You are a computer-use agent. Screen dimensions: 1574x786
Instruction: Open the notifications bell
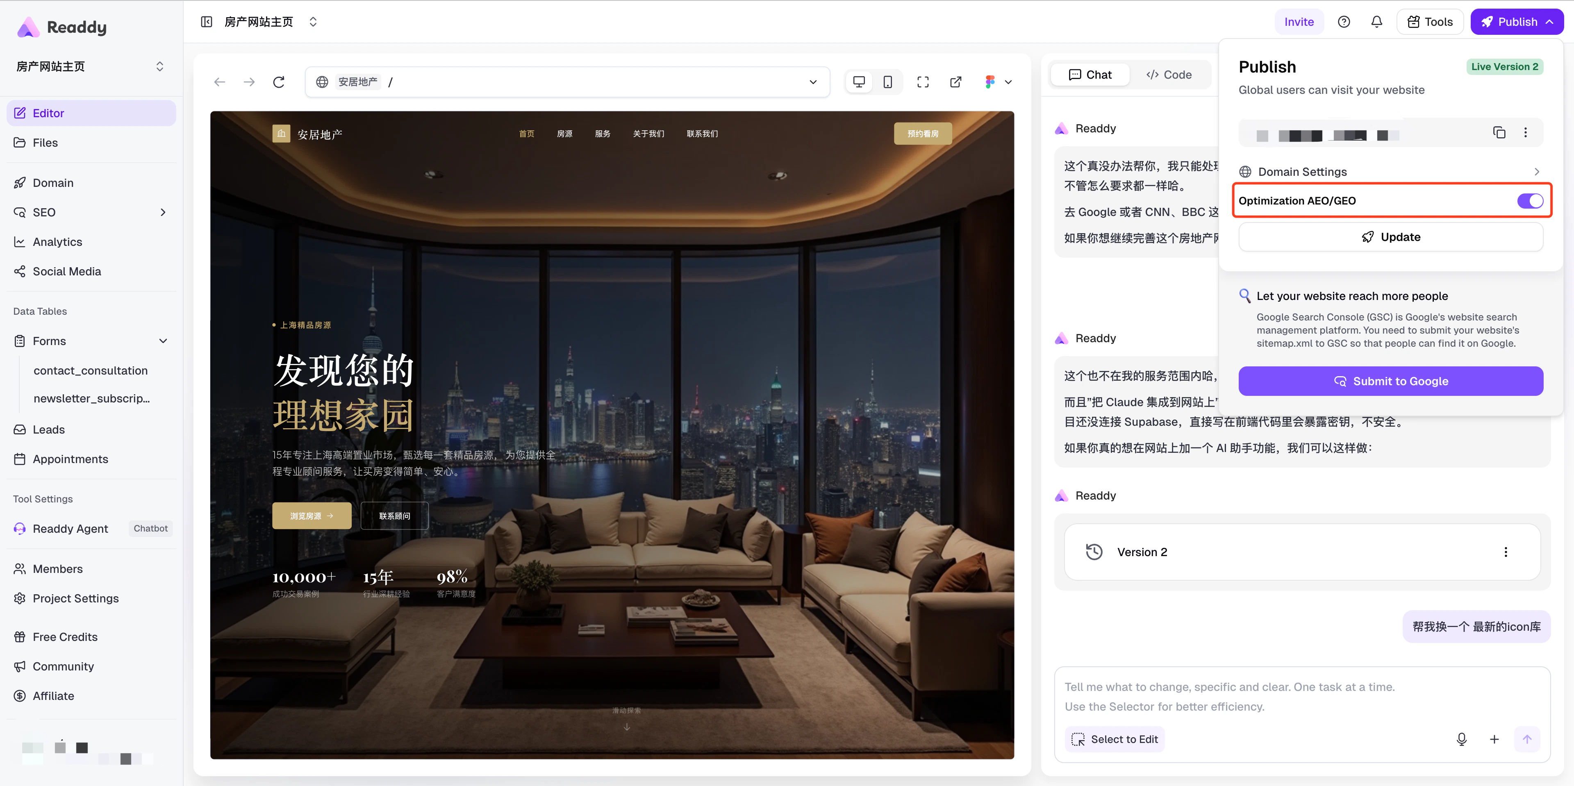coord(1376,22)
